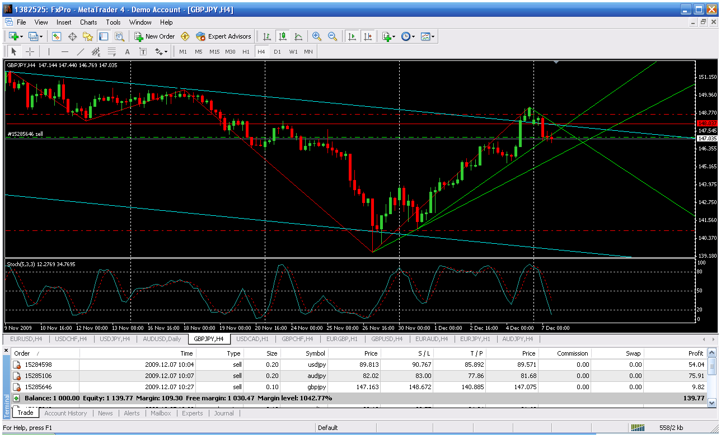Screen dimensions: 721x435
Task: Toggle the chart Auto Scroll button
Action: tap(352, 36)
